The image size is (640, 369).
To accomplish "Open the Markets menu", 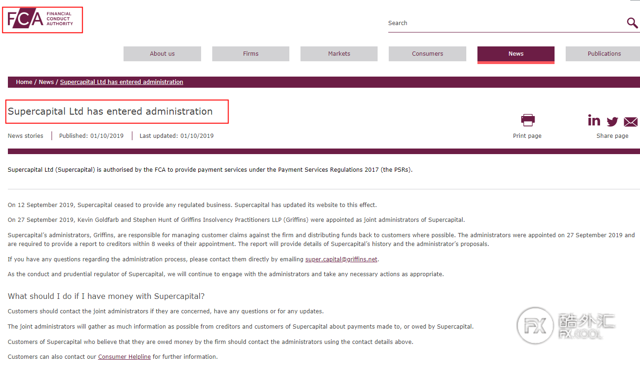I will tap(339, 54).
